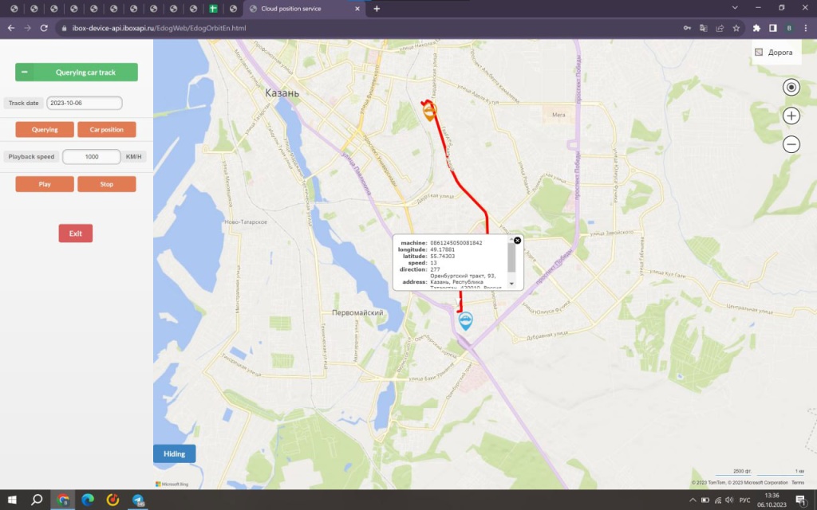Open the browser extensions puzzle icon

756,28
